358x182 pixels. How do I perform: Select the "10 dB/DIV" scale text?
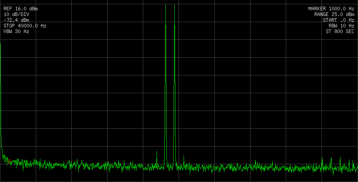point(16,15)
